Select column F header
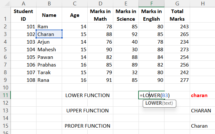 pos(151,3)
